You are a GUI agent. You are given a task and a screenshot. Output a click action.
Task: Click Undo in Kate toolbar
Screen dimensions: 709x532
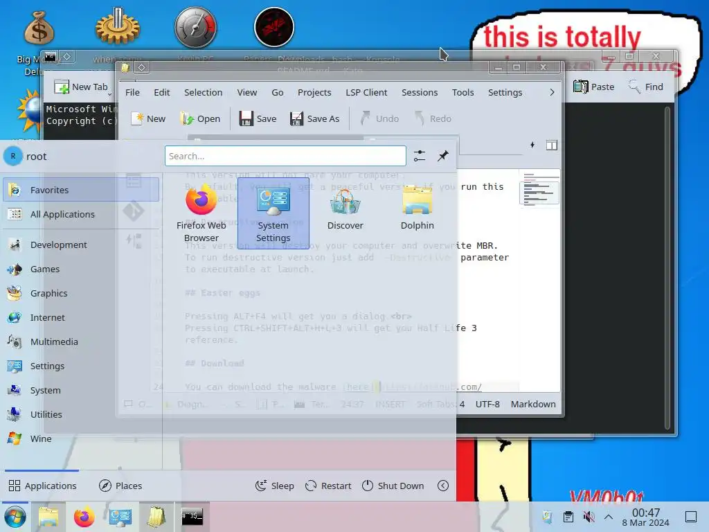379,118
